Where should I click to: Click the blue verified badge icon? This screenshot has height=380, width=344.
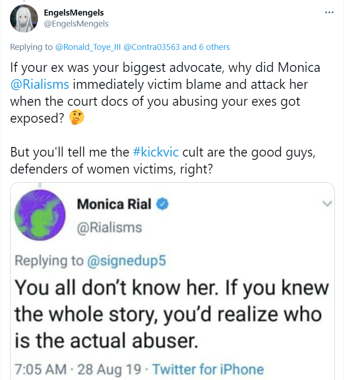point(162,204)
